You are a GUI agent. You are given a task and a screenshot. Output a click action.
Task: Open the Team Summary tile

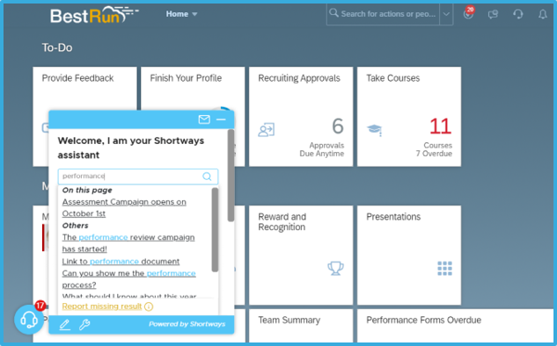pos(301,326)
